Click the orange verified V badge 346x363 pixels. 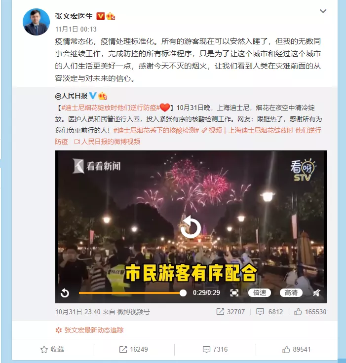pyautogui.click(x=100, y=16)
